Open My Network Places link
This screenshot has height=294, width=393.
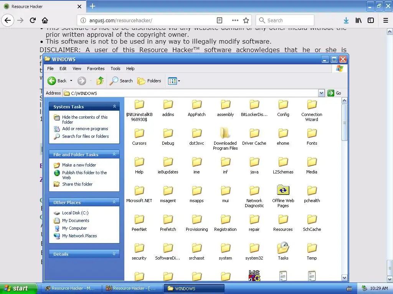(x=79, y=236)
